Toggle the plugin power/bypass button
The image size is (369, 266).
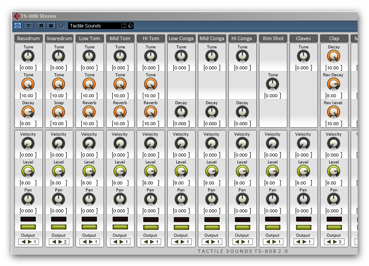pyautogui.click(x=17, y=26)
